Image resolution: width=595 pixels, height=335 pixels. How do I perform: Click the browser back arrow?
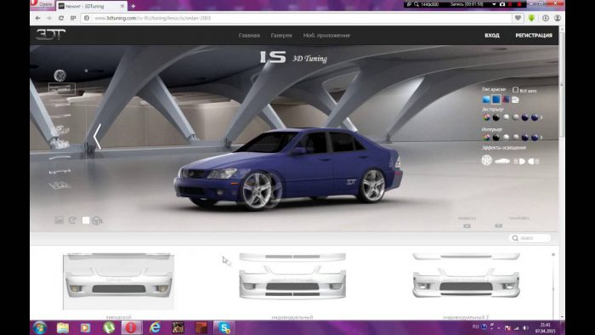(37, 18)
